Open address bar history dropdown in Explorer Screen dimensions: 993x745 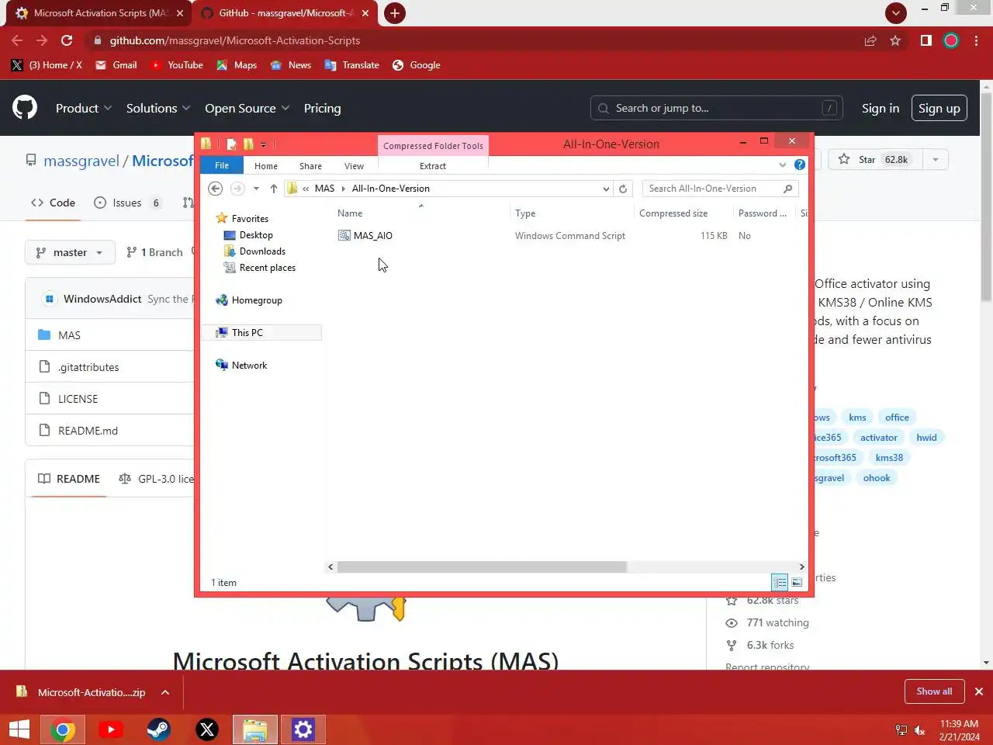(606, 189)
